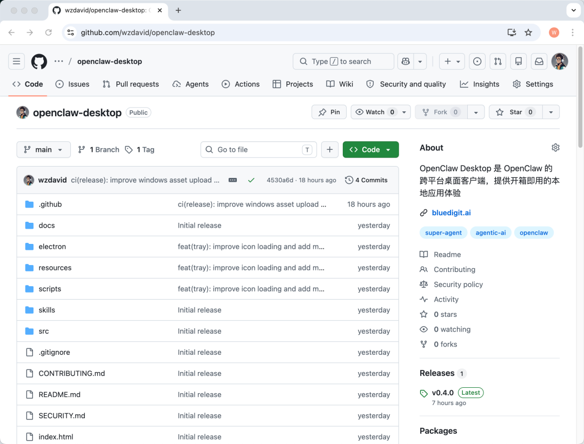
Task: View the 4 Commits history
Action: (367, 180)
